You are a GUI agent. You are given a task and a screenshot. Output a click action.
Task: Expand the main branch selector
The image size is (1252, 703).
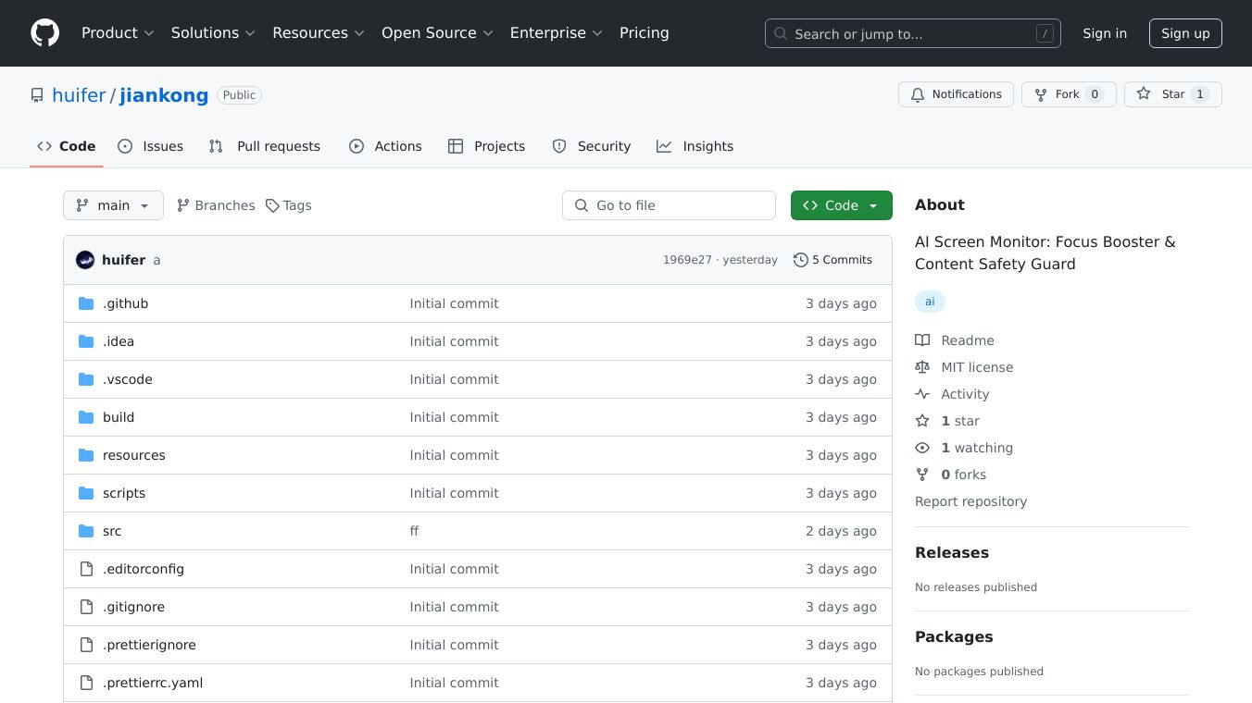coord(113,205)
